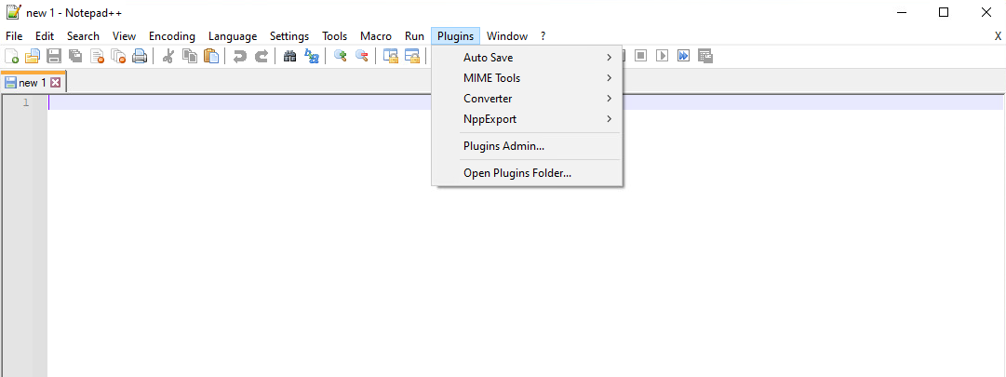Open the Encoding menu
1006x377 pixels.
click(172, 36)
